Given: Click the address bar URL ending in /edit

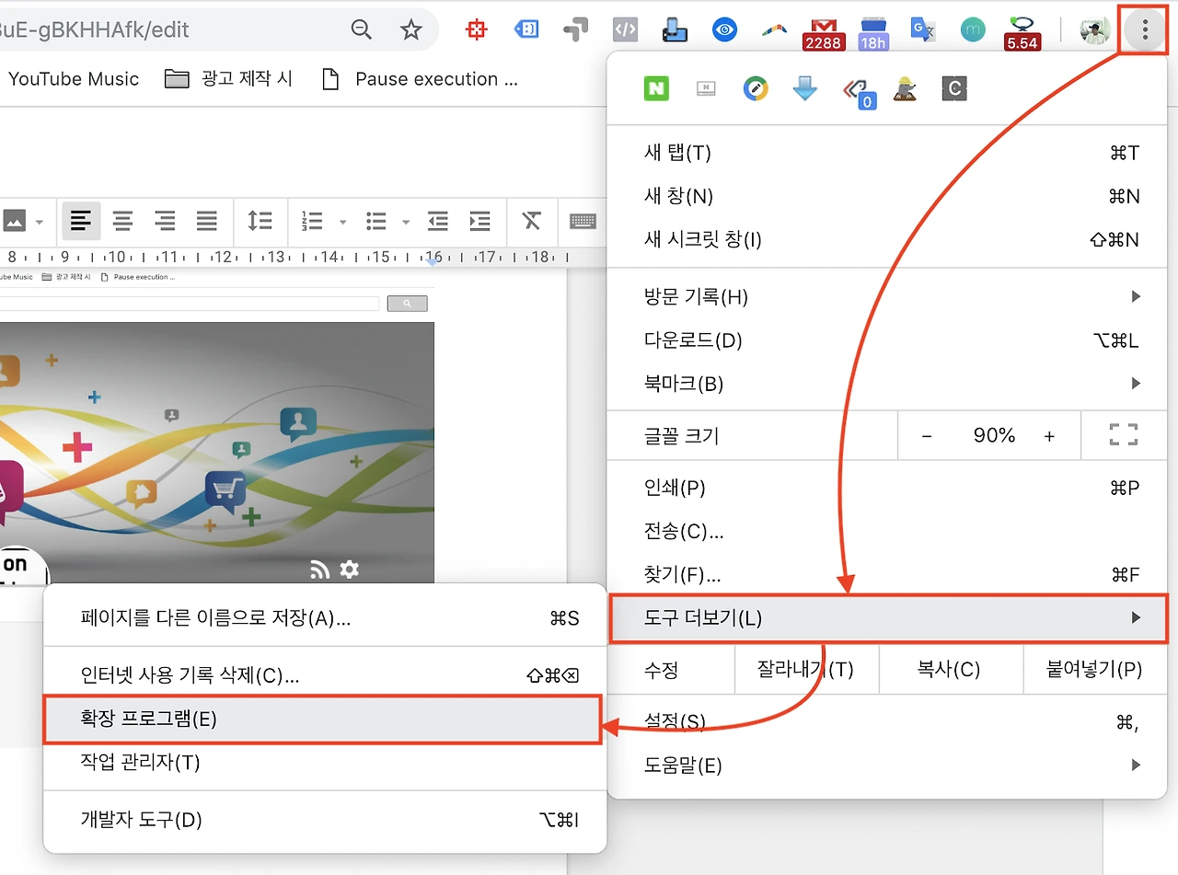Looking at the screenshot, I should [x=95, y=29].
